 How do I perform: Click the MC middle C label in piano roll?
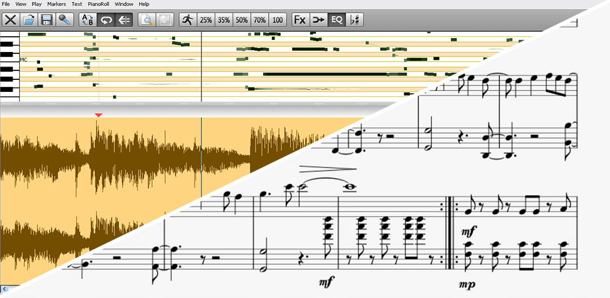[24, 60]
